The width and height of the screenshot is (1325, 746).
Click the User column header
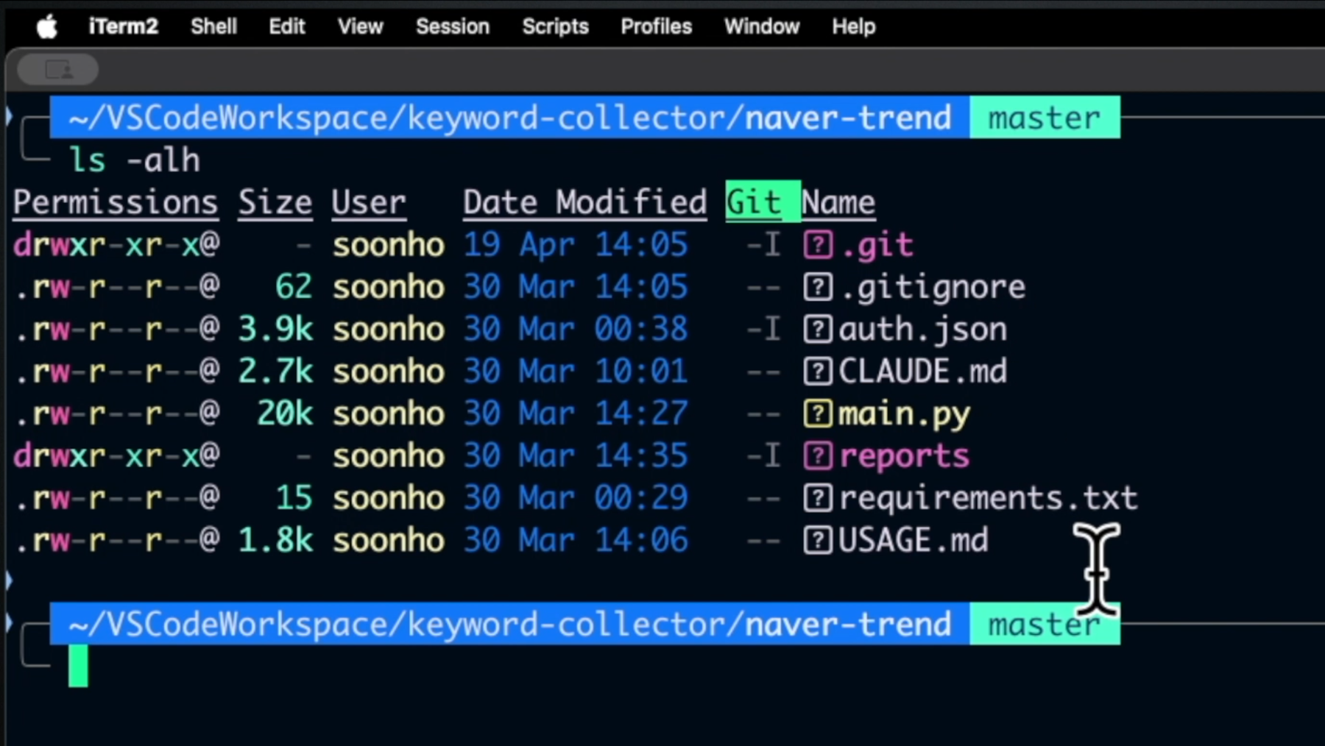(x=368, y=203)
